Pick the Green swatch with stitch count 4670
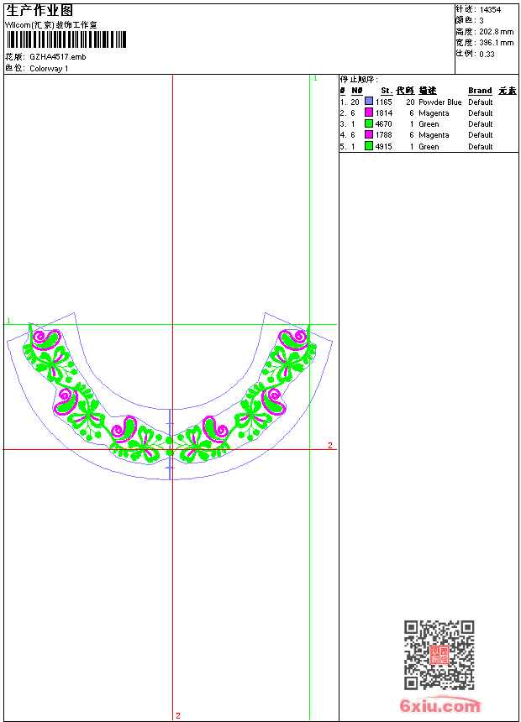The width and height of the screenshot is (521, 722). (369, 123)
